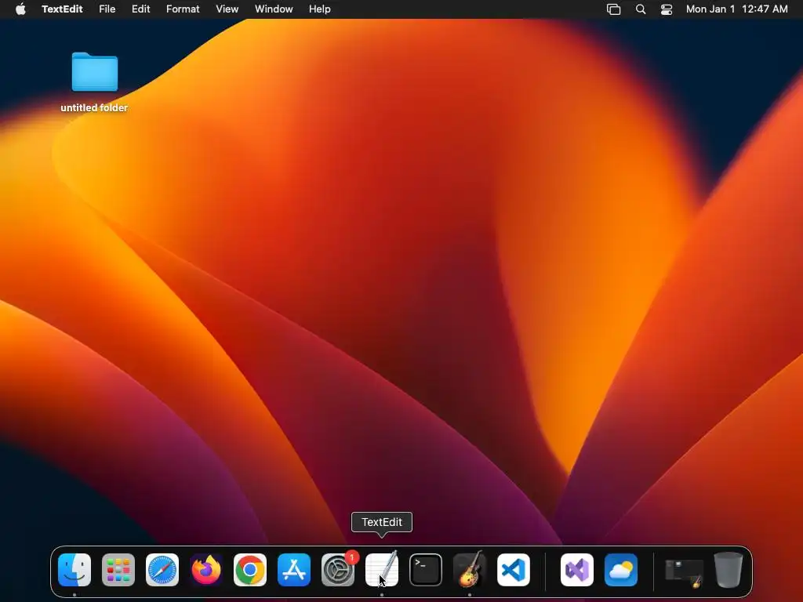The height and width of the screenshot is (602, 803).
Task: Open Launchpad in the Dock
Action: click(118, 570)
